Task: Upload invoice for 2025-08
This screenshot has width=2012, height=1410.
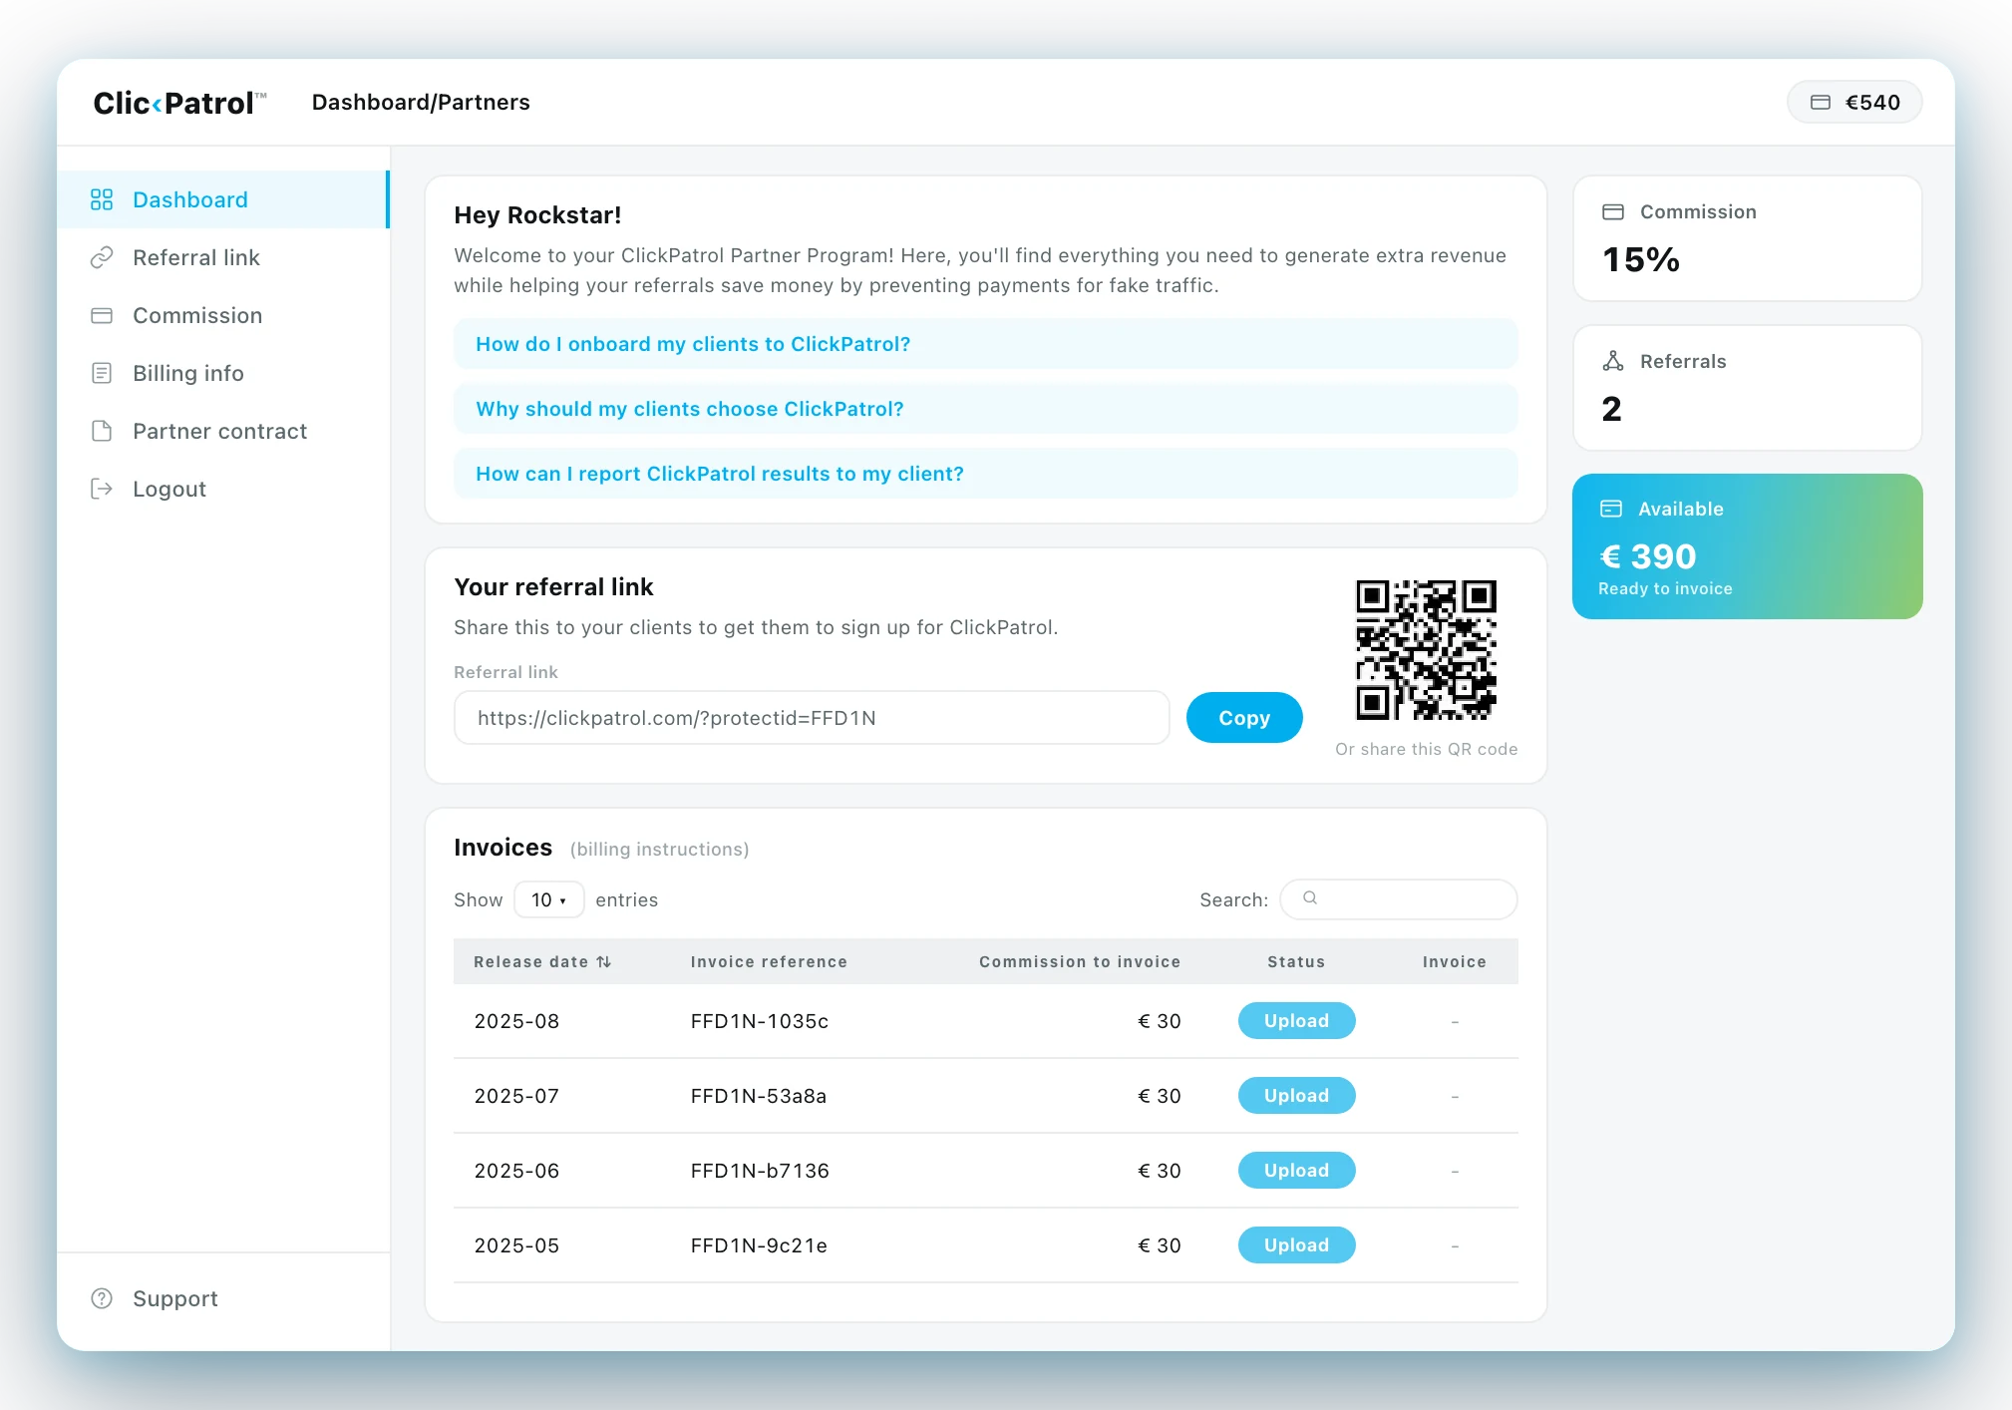Action: (1296, 1020)
